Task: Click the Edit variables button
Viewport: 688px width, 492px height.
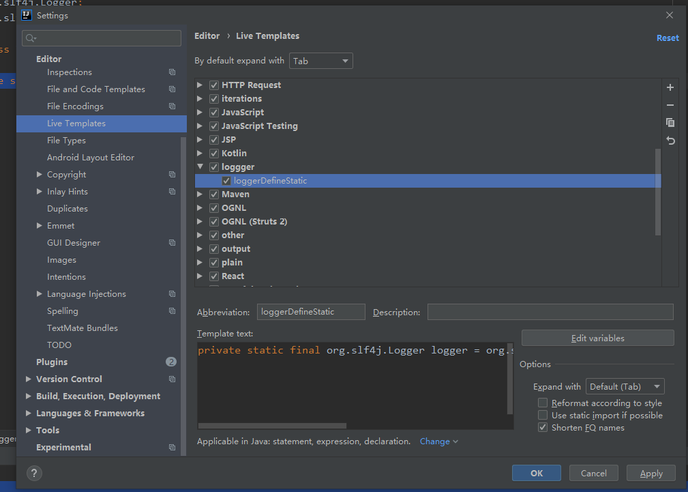Action: pyautogui.click(x=597, y=338)
